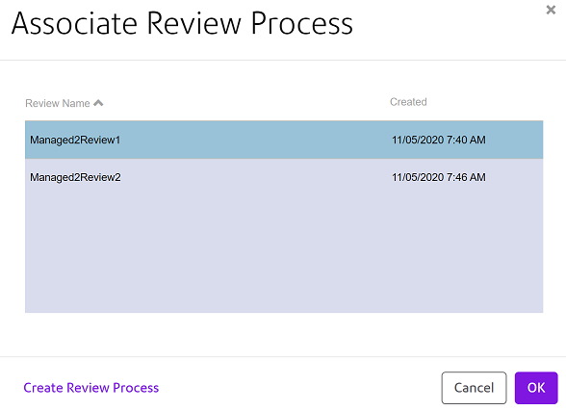Choose the review created at 7:46 AM
566x410 pixels.
(284, 177)
